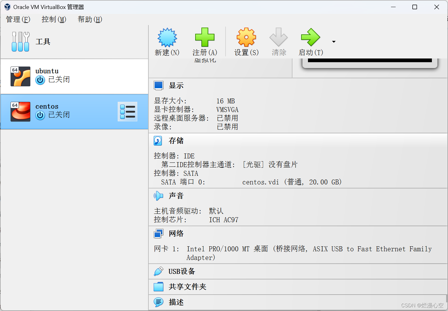Click the ubuntu power state icon
The width and height of the screenshot is (448, 311).
40,80
